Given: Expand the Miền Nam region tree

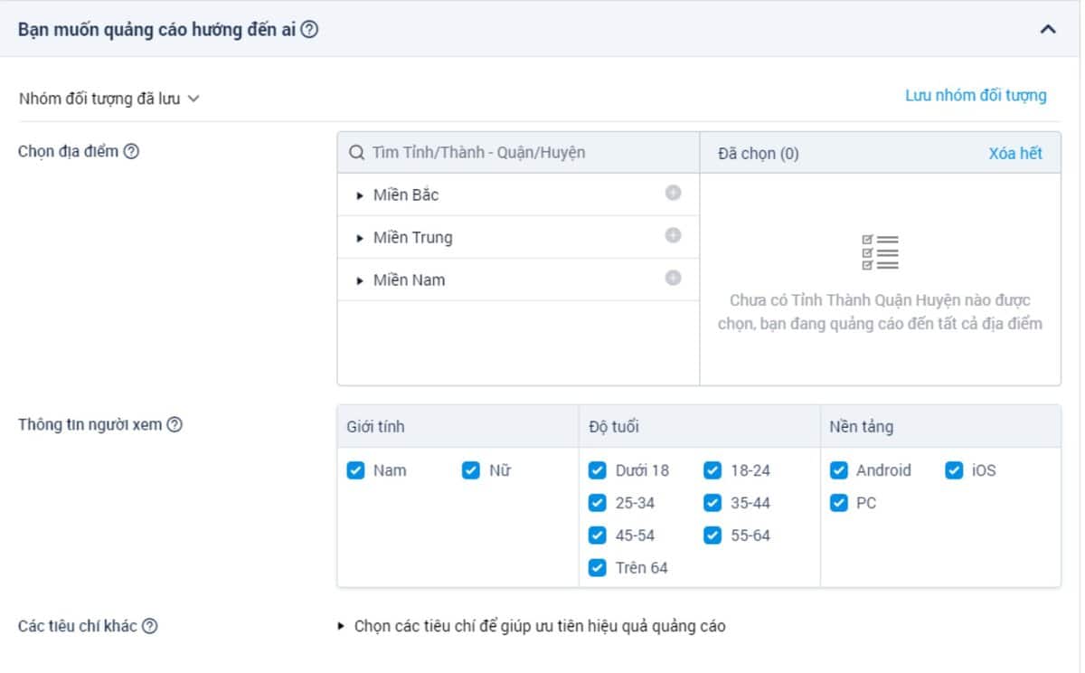Looking at the screenshot, I should point(360,280).
